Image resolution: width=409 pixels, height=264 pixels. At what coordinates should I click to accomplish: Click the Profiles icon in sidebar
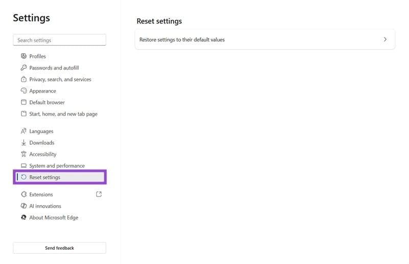(24, 56)
